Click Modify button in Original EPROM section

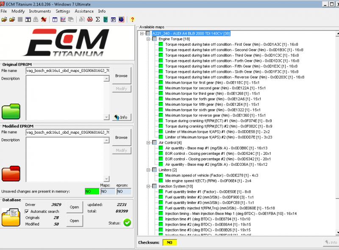(121, 89)
